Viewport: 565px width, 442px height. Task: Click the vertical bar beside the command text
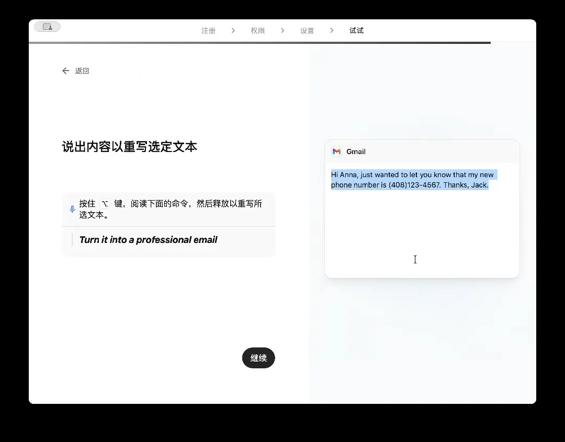72,239
